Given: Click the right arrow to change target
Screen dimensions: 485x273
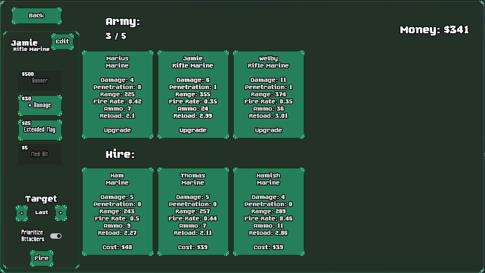Looking at the screenshot, I should 61,213.
